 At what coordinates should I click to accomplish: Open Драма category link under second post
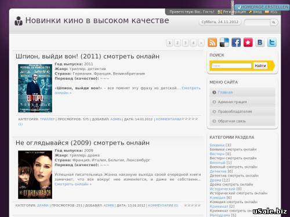(43, 205)
